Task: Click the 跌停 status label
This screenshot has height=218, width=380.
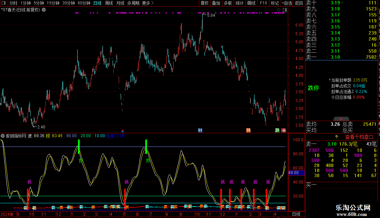Action: 314,88
